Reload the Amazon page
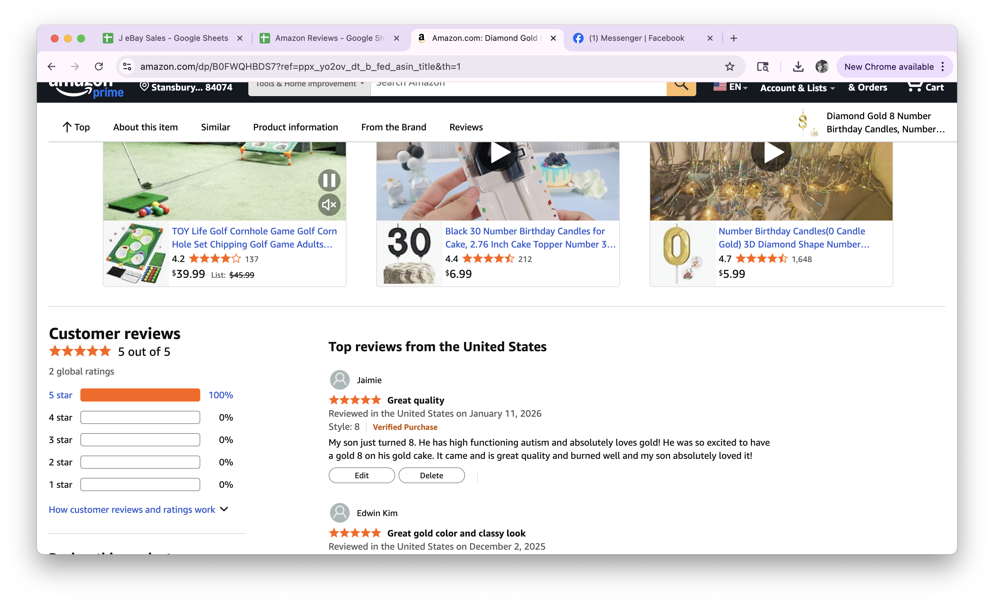Viewport: 994px width, 603px height. (x=99, y=66)
